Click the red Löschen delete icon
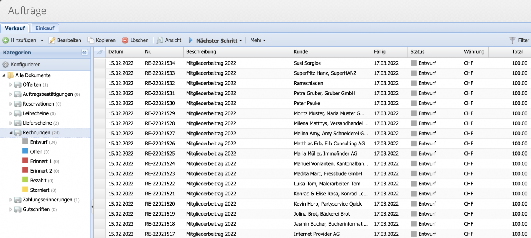The height and width of the screenshot is (238, 531). pyautogui.click(x=125, y=40)
